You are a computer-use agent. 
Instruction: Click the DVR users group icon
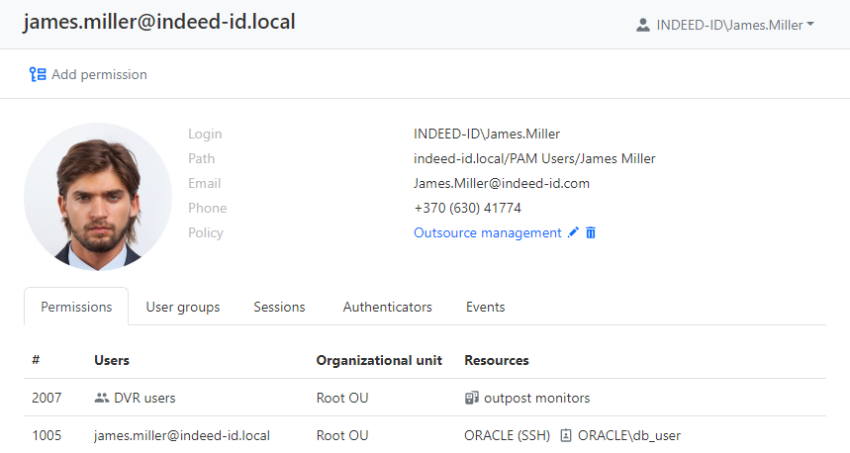[101, 398]
